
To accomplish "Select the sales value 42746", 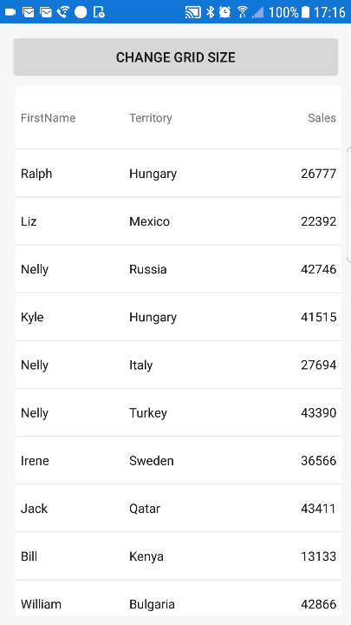I will point(319,269).
